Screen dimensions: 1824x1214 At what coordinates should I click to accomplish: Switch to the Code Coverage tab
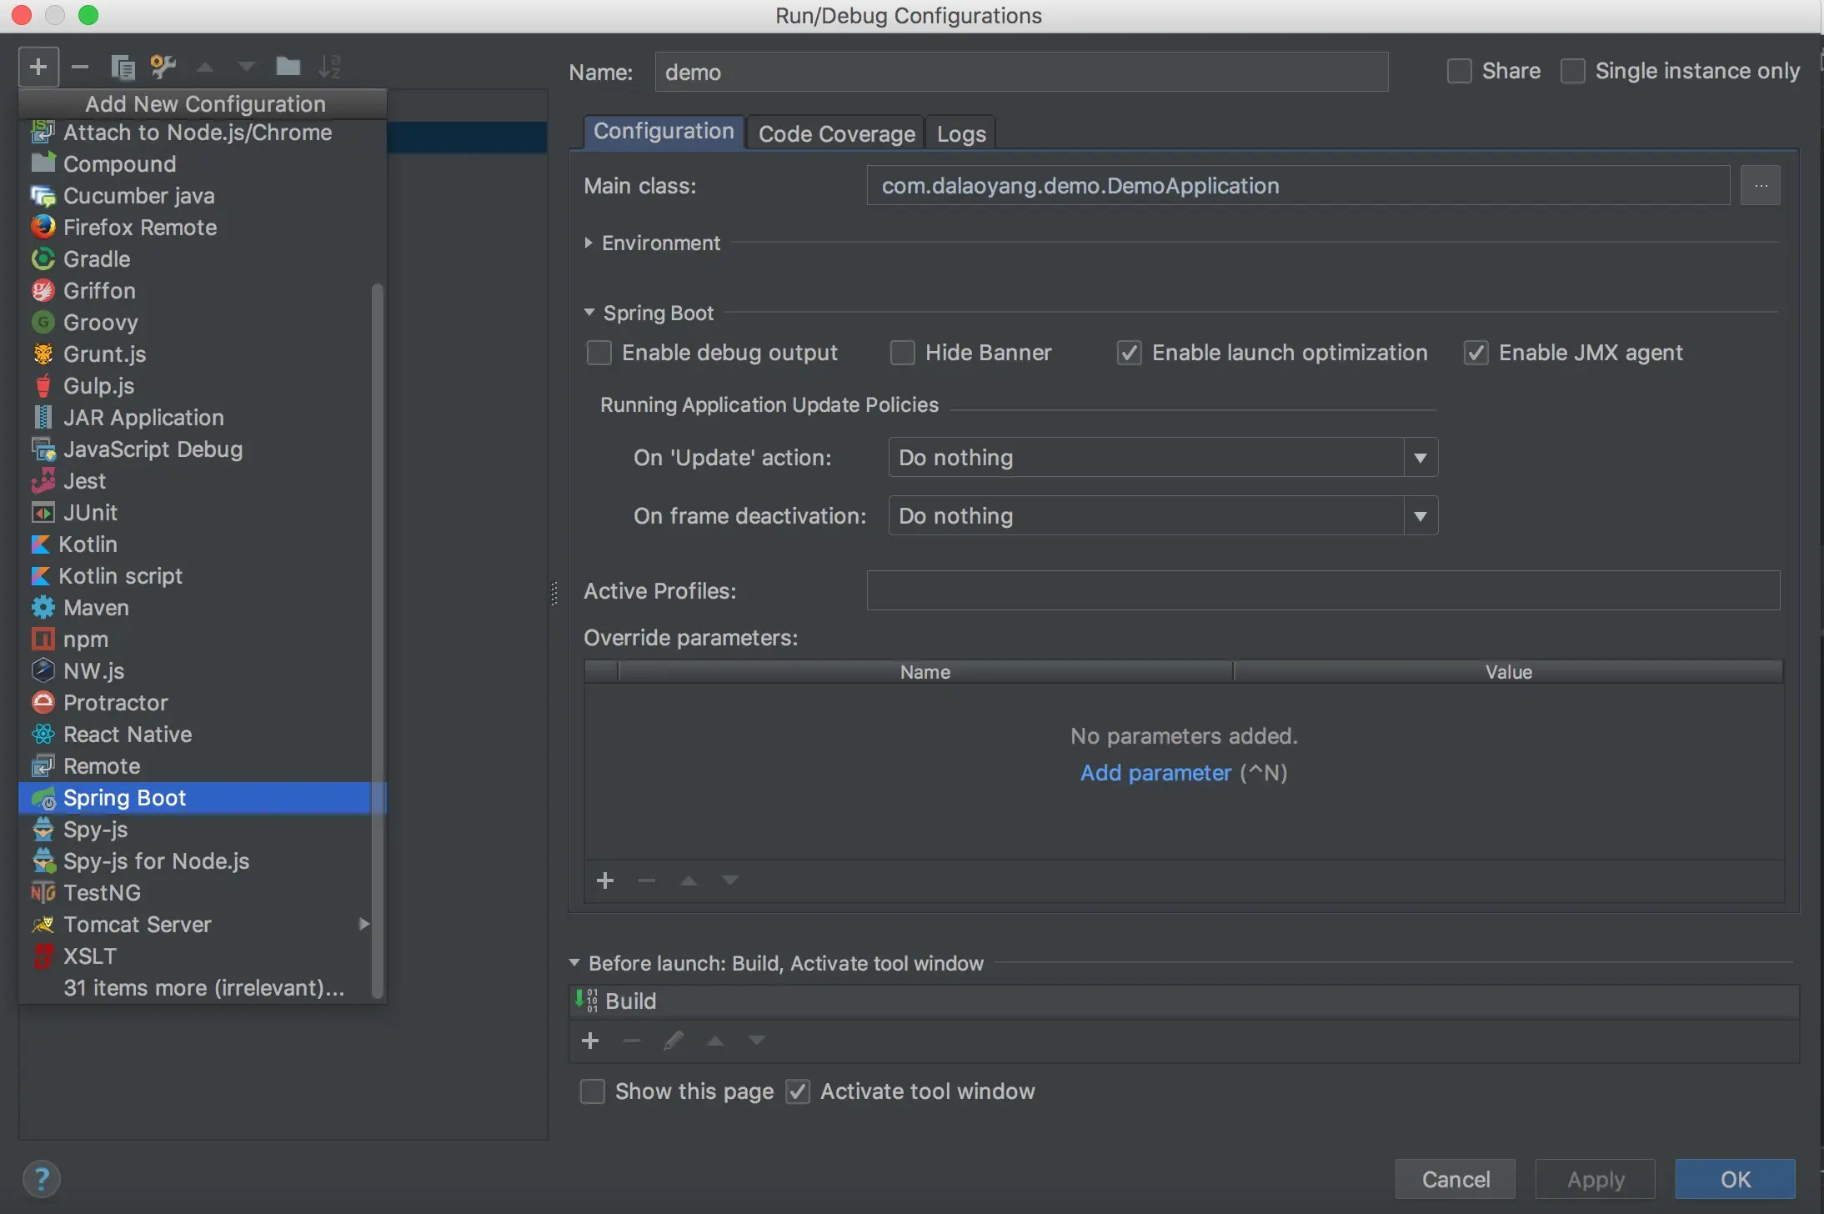836,133
